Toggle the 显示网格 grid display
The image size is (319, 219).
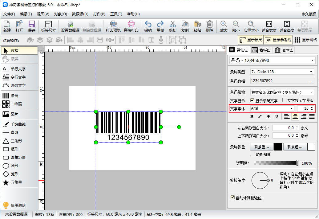pyautogui.click(x=305, y=40)
